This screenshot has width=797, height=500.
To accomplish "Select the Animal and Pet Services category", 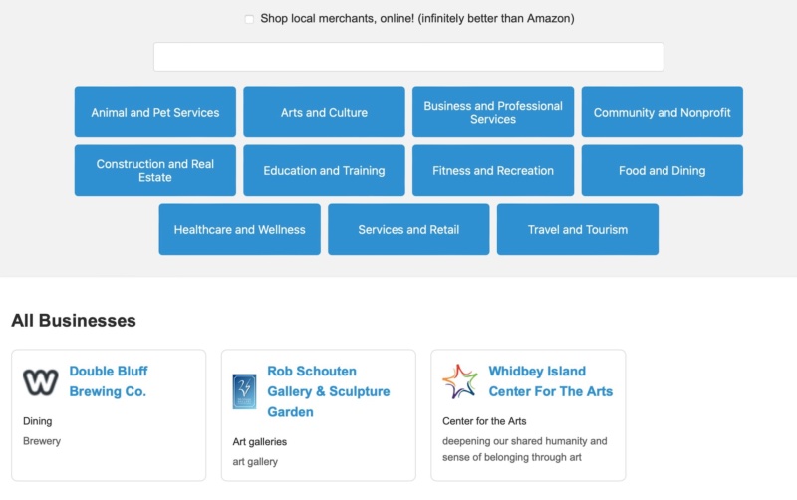I will [155, 113].
